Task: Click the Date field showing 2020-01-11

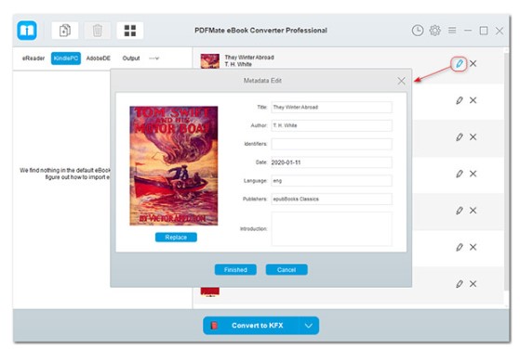Action: pyautogui.click(x=332, y=162)
